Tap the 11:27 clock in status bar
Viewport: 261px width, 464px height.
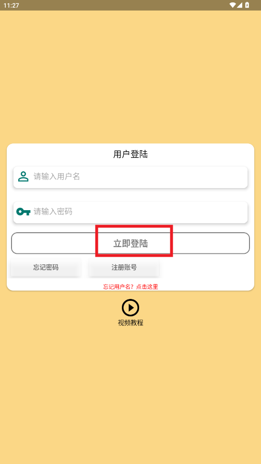(x=11, y=5)
